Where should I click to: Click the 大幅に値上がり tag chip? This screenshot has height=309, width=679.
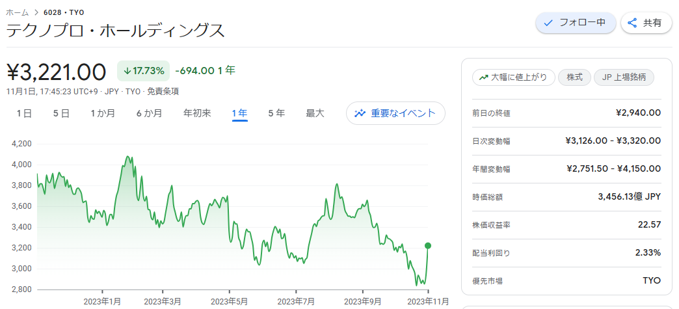tap(514, 77)
